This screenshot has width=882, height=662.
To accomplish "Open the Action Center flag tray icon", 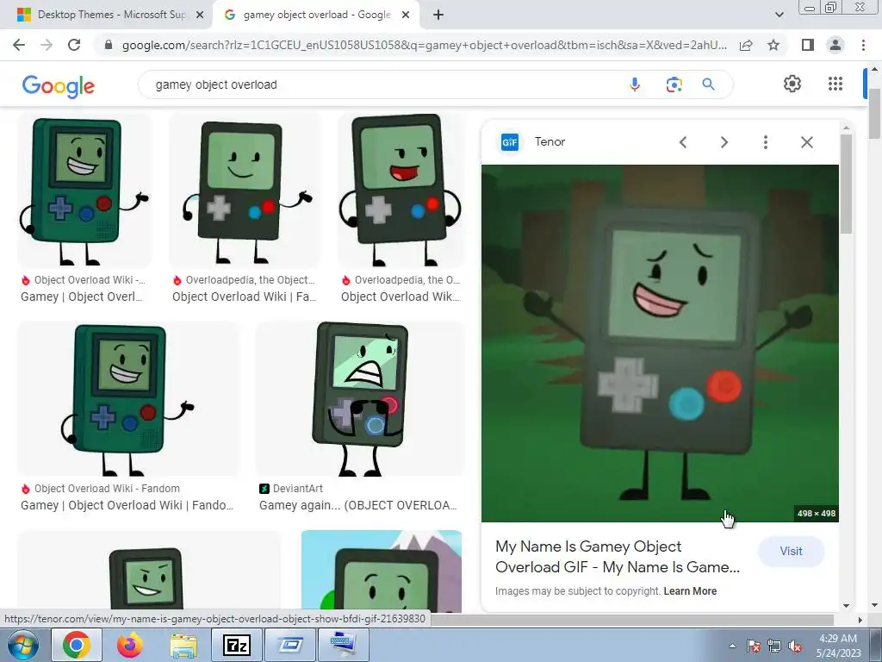I will (754, 646).
